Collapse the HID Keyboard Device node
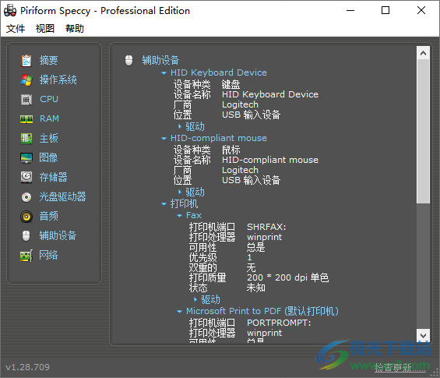This screenshot has height=378, width=440. click(164, 73)
